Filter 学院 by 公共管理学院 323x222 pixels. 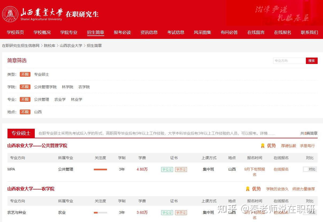pyautogui.click(x=45, y=87)
